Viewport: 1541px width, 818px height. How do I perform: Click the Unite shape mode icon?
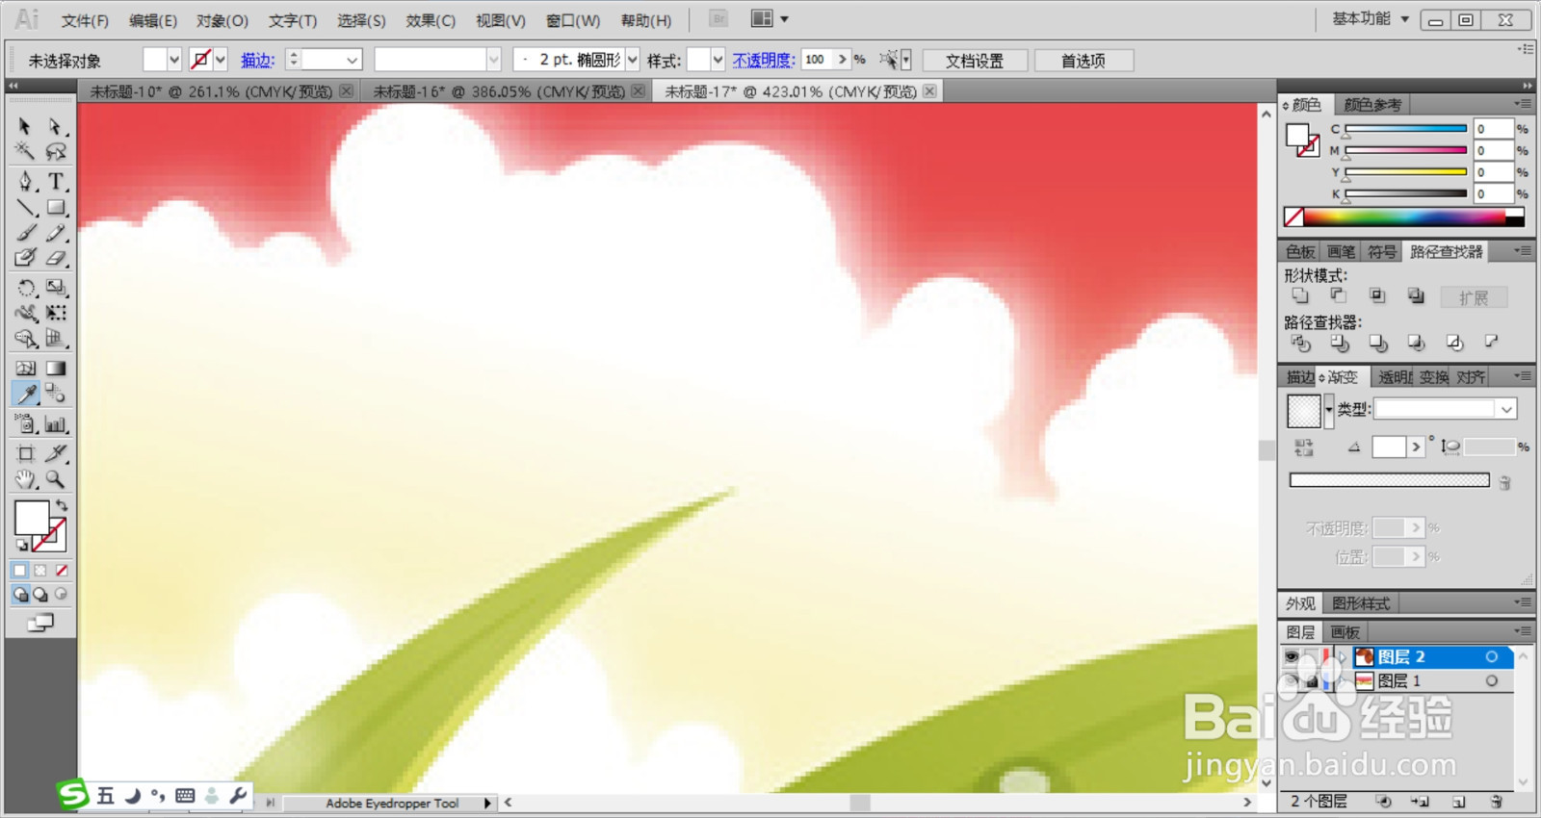click(1300, 296)
